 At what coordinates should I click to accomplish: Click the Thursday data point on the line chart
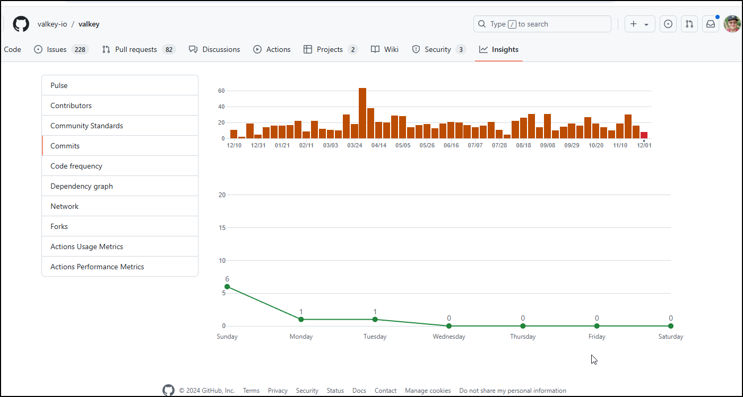click(x=523, y=326)
